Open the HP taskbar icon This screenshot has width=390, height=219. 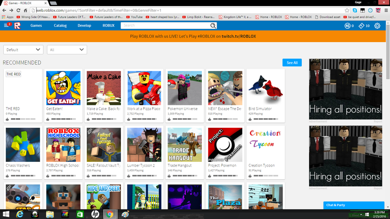(x=95, y=214)
